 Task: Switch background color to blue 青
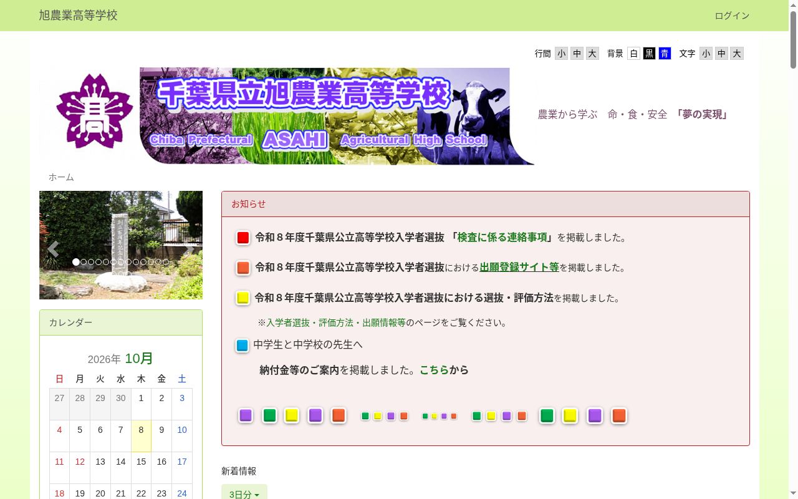coord(665,54)
